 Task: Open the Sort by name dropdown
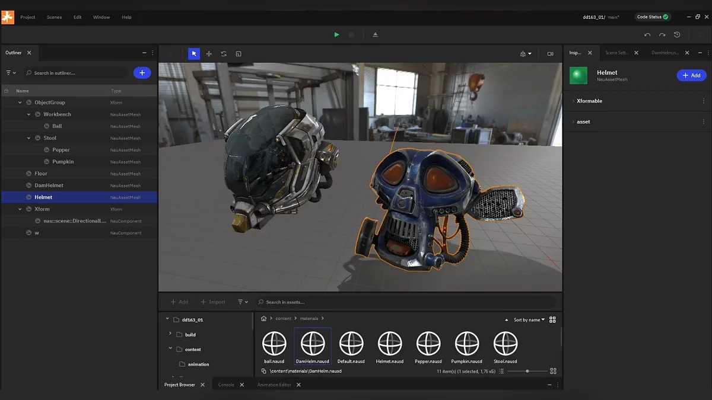point(529,320)
